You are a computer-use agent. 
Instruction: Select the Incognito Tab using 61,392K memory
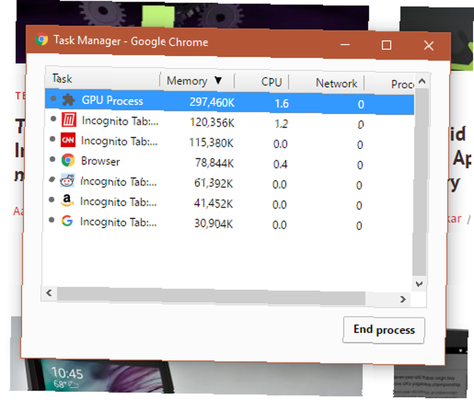[x=228, y=182]
